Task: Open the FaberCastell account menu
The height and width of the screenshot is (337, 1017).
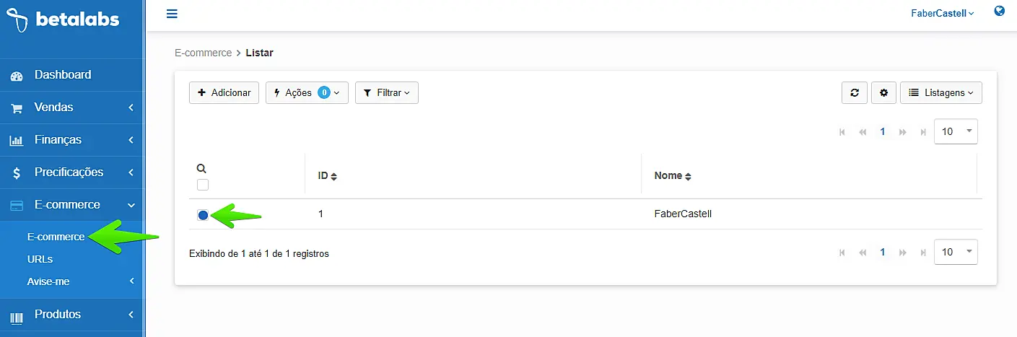Action: tap(943, 14)
